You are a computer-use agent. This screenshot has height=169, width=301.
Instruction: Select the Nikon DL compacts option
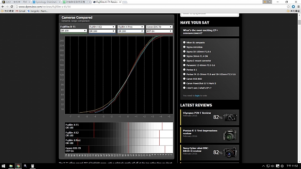point(184,42)
